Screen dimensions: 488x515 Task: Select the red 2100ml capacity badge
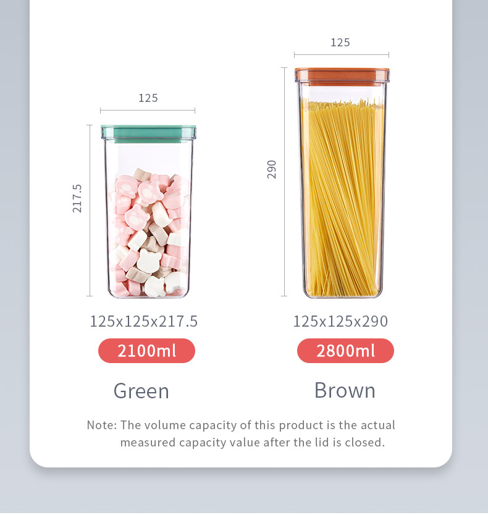(x=146, y=351)
